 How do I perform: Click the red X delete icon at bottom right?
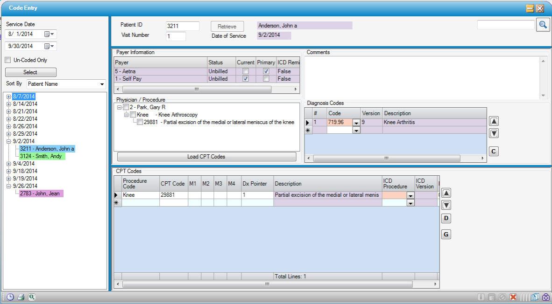click(512, 297)
